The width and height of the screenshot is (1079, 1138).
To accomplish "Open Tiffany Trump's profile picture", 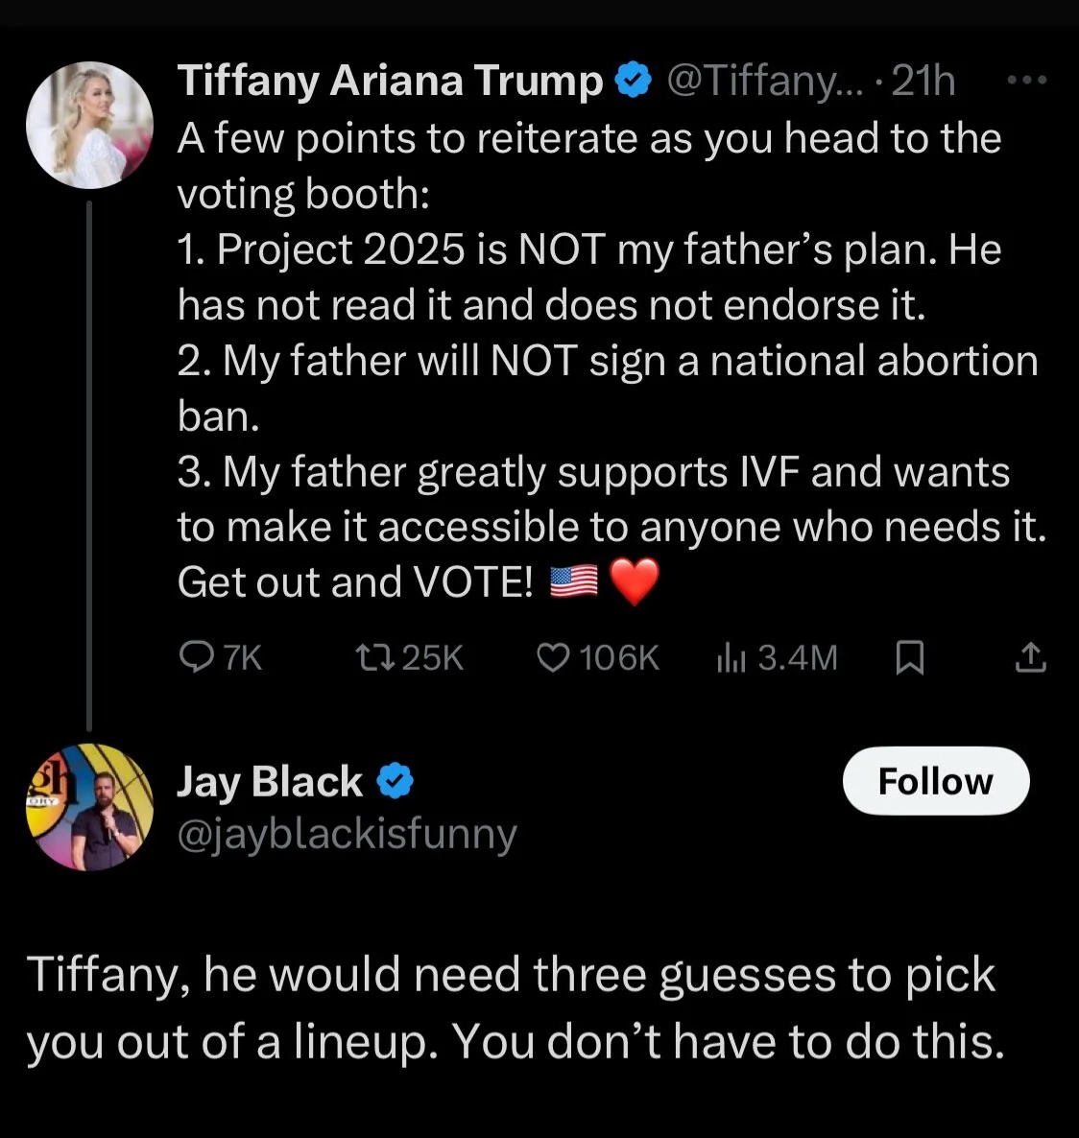I will tap(89, 125).
